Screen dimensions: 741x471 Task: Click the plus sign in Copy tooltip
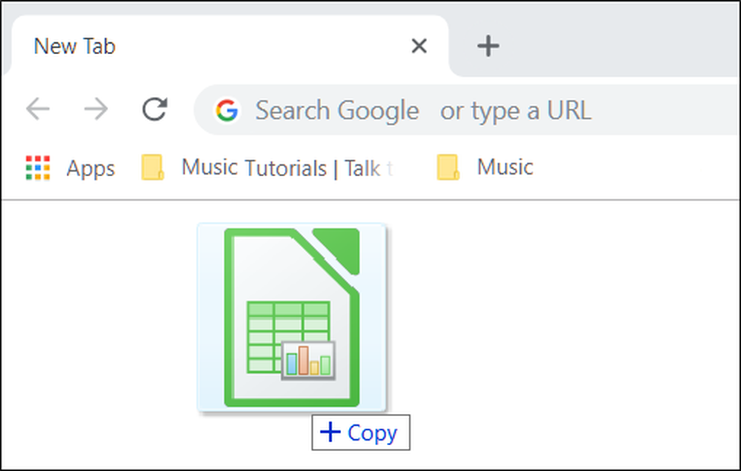[330, 432]
